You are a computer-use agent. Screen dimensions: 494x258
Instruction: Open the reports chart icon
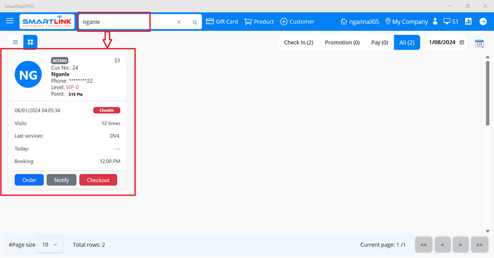pos(468,21)
